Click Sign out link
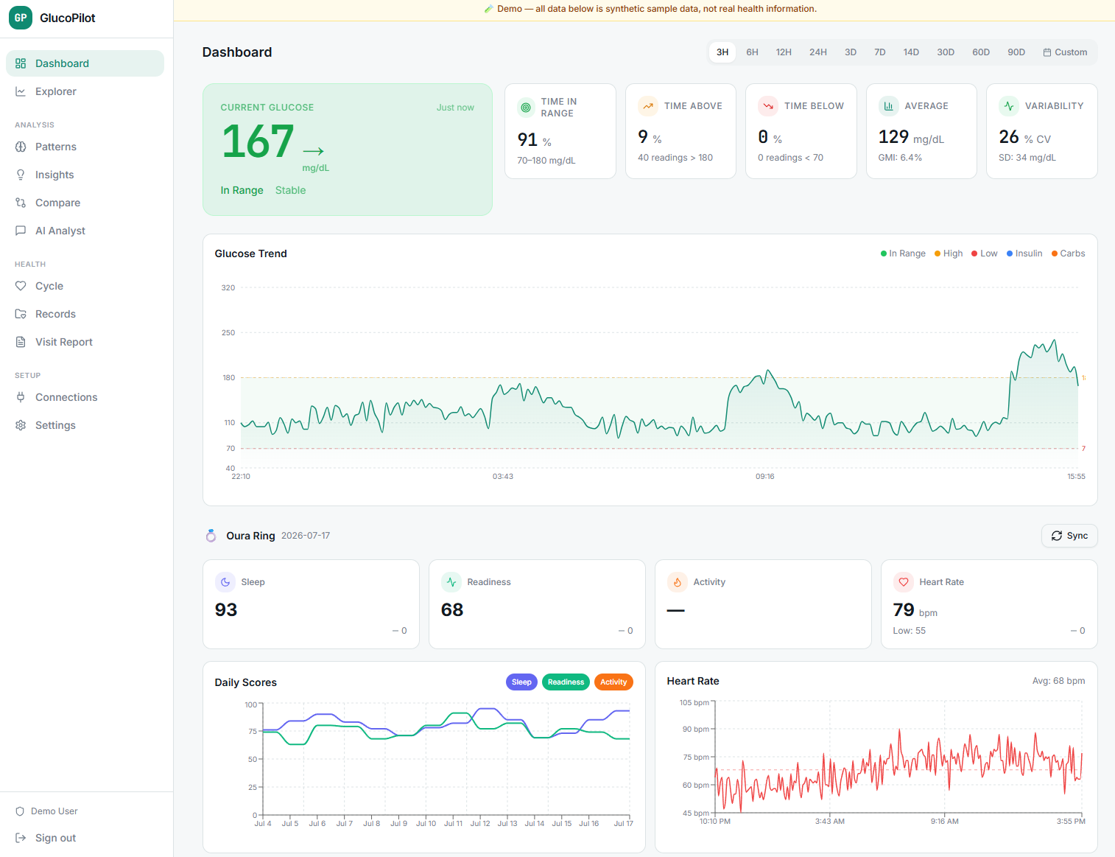1115x857 pixels. pyautogui.click(x=85, y=838)
